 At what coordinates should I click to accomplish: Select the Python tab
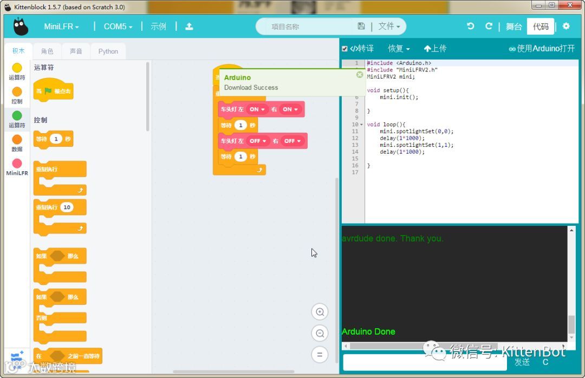click(x=108, y=51)
